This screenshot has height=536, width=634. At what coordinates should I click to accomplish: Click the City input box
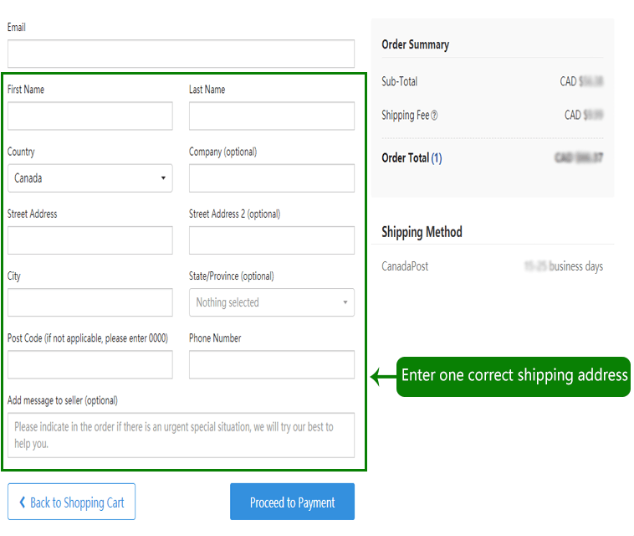coord(89,302)
